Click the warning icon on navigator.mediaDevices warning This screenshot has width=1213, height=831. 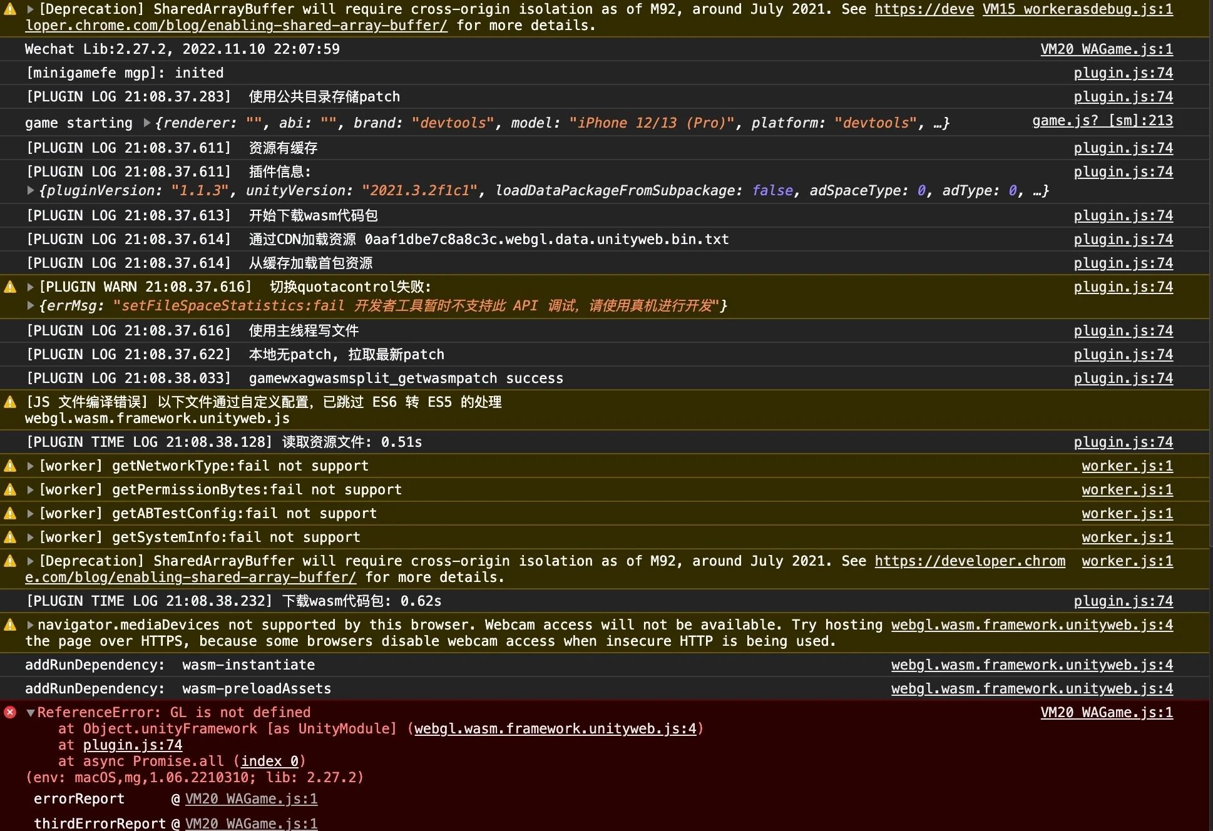pyautogui.click(x=9, y=625)
